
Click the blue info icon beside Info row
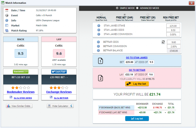7,21
